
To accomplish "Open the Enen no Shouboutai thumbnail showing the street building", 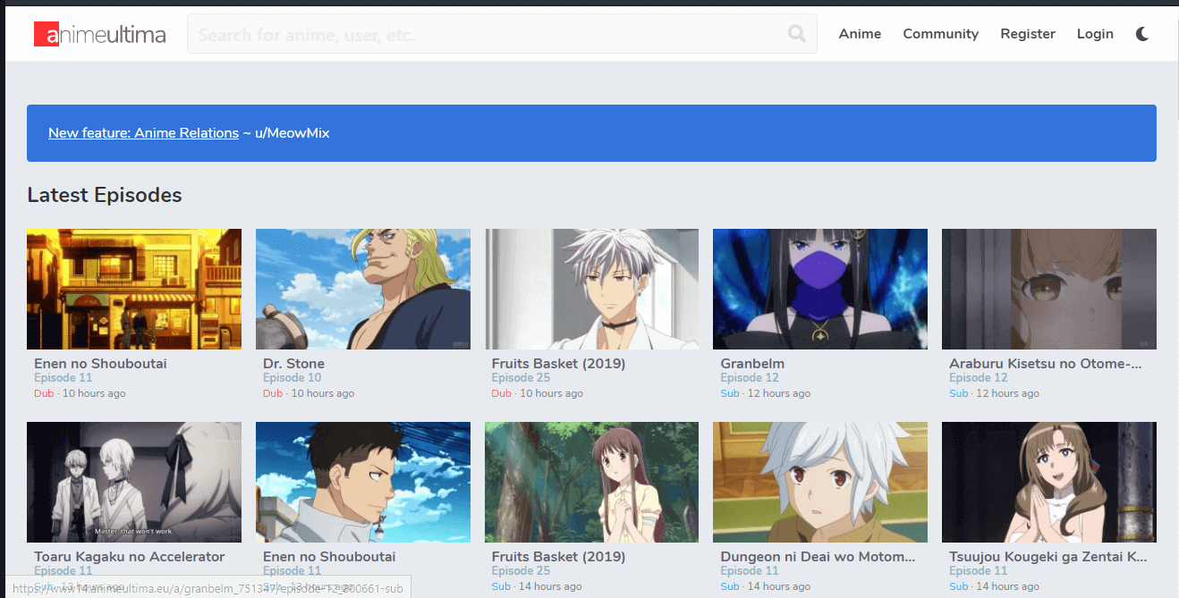I will click(134, 289).
